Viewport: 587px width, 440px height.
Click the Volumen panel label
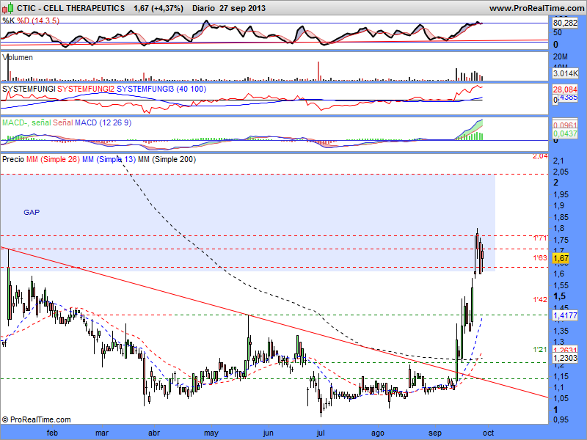[18, 57]
